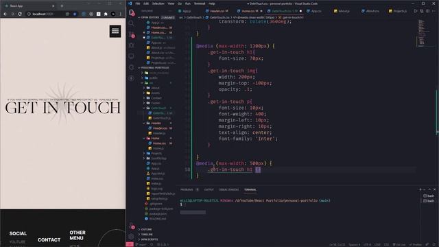This screenshot has width=439, height=247.
Task: Open the Search view in activity bar
Action: pyautogui.click(x=131, y=23)
